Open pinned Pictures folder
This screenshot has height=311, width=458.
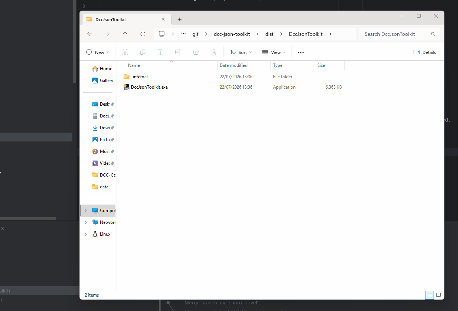pos(103,140)
